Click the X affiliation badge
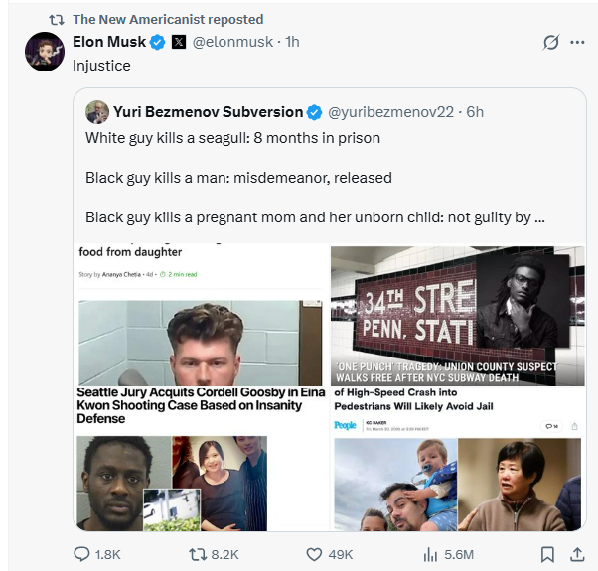The width and height of the screenshot is (598, 571). 179,42
